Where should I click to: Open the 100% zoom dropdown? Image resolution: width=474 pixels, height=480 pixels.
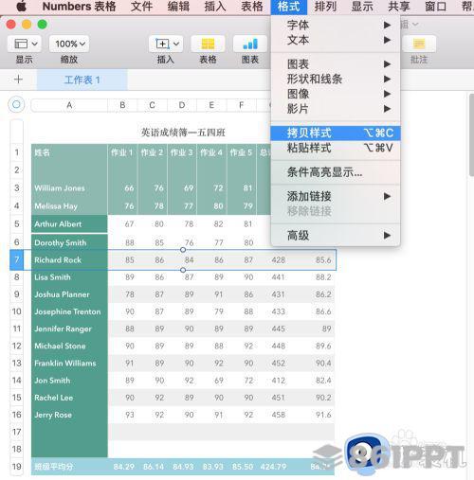[69, 44]
